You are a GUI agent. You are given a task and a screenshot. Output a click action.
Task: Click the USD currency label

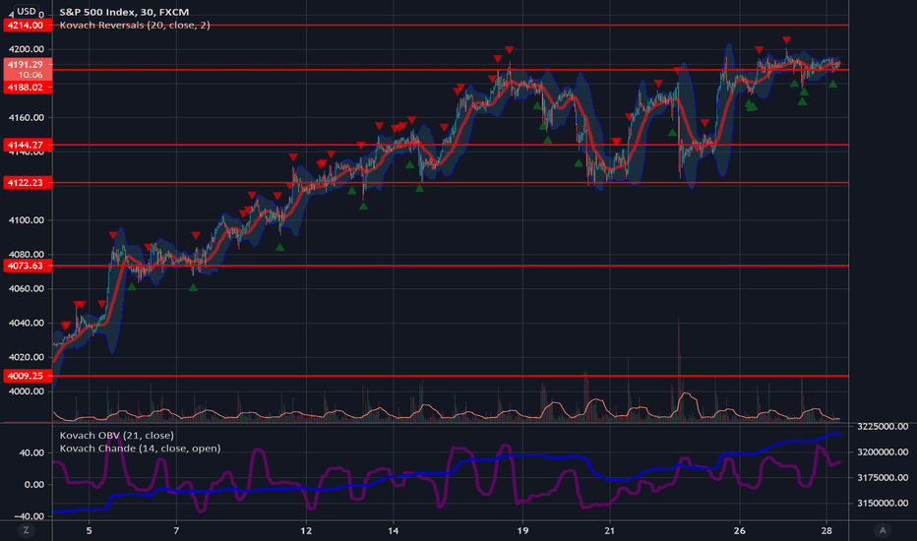point(27,11)
